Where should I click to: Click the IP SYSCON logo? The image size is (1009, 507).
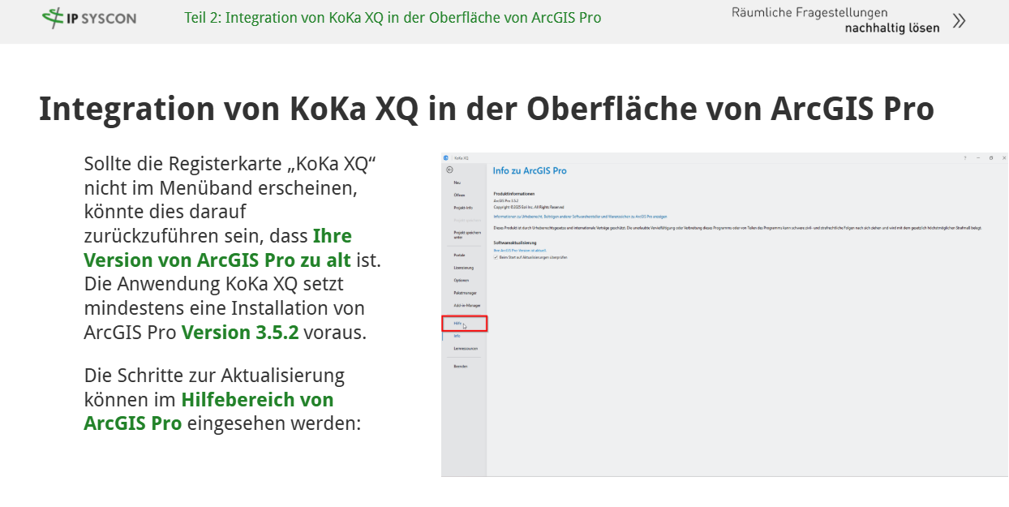tap(89, 17)
